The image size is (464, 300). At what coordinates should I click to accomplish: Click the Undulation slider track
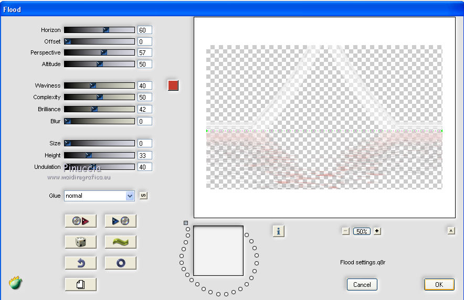coord(99,167)
